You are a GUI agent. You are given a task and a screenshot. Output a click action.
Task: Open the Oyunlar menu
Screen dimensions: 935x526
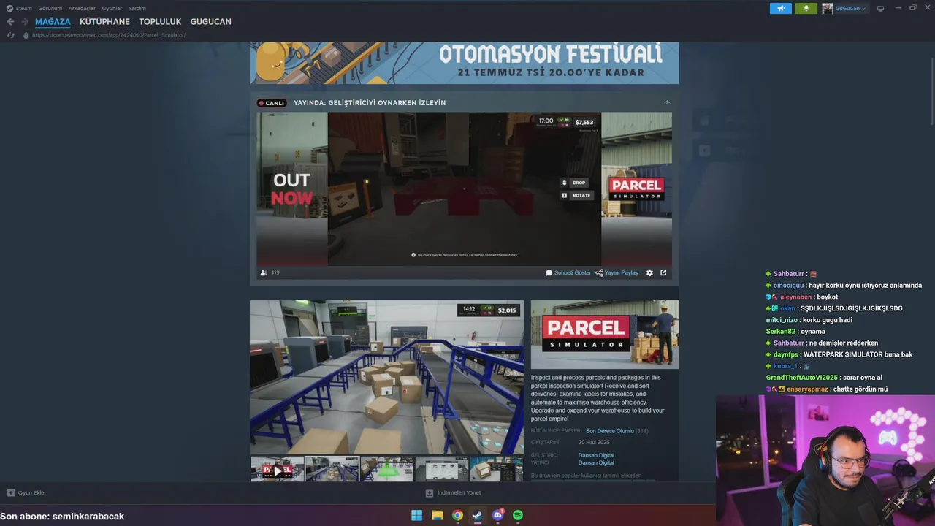pyautogui.click(x=112, y=9)
